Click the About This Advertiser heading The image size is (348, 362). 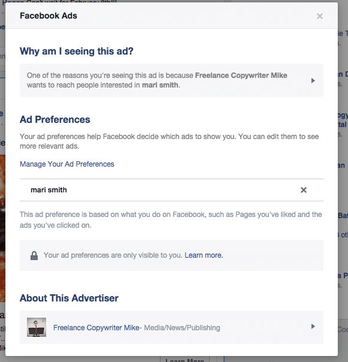(x=69, y=298)
